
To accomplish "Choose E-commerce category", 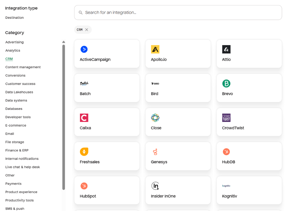I will 16,125.
